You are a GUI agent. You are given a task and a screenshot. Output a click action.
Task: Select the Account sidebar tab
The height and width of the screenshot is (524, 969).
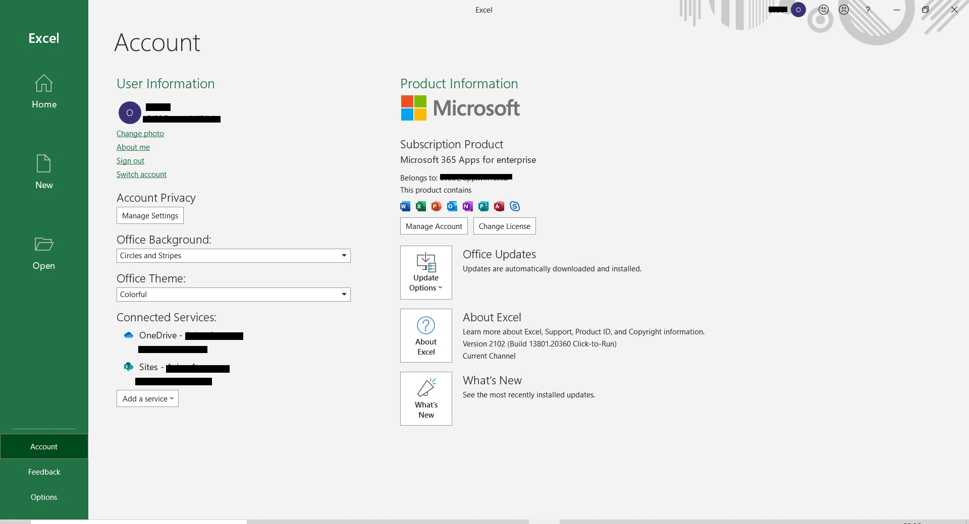(x=44, y=446)
